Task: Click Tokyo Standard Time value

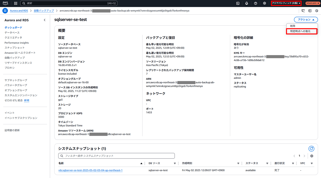Action: click(70, 126)
